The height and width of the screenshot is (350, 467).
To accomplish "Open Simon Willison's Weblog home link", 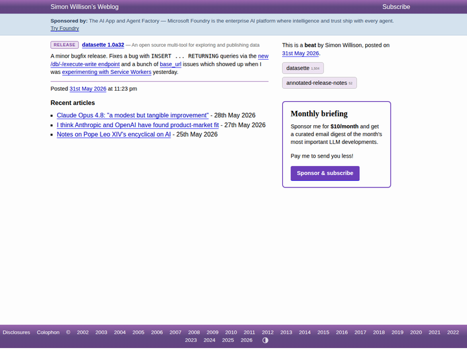I will pos(84,7).
